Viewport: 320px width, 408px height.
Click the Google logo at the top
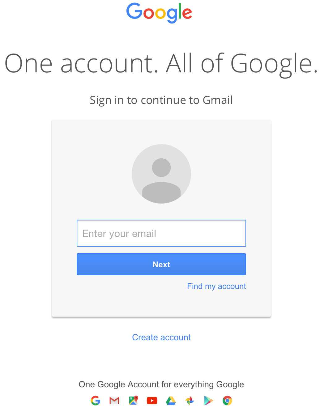(x=159, y=12)
